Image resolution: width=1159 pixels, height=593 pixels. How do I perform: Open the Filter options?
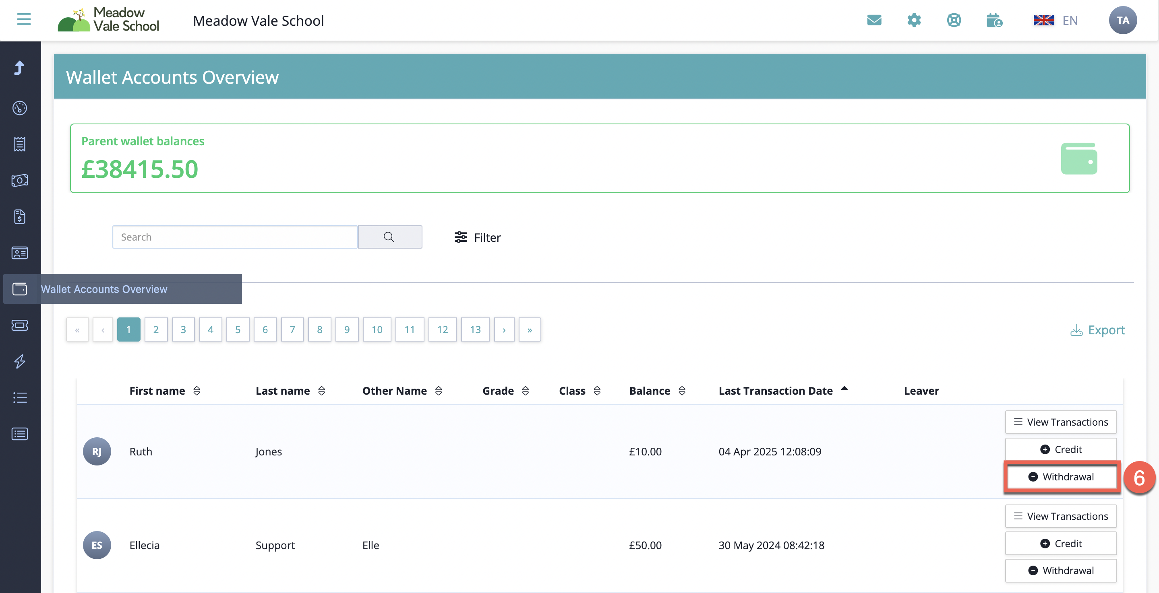tap(477, 237)
